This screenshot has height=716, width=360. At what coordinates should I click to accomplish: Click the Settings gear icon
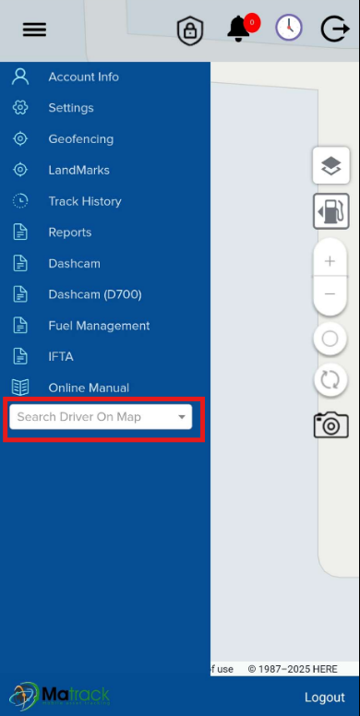20,108
